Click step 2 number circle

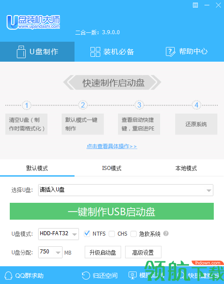[83, 105]
